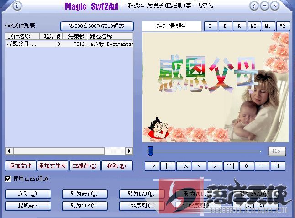The height and width of the screenshot is (218, 295).
Task: Click 转为Avi (C) button
Action: point(84,194)
